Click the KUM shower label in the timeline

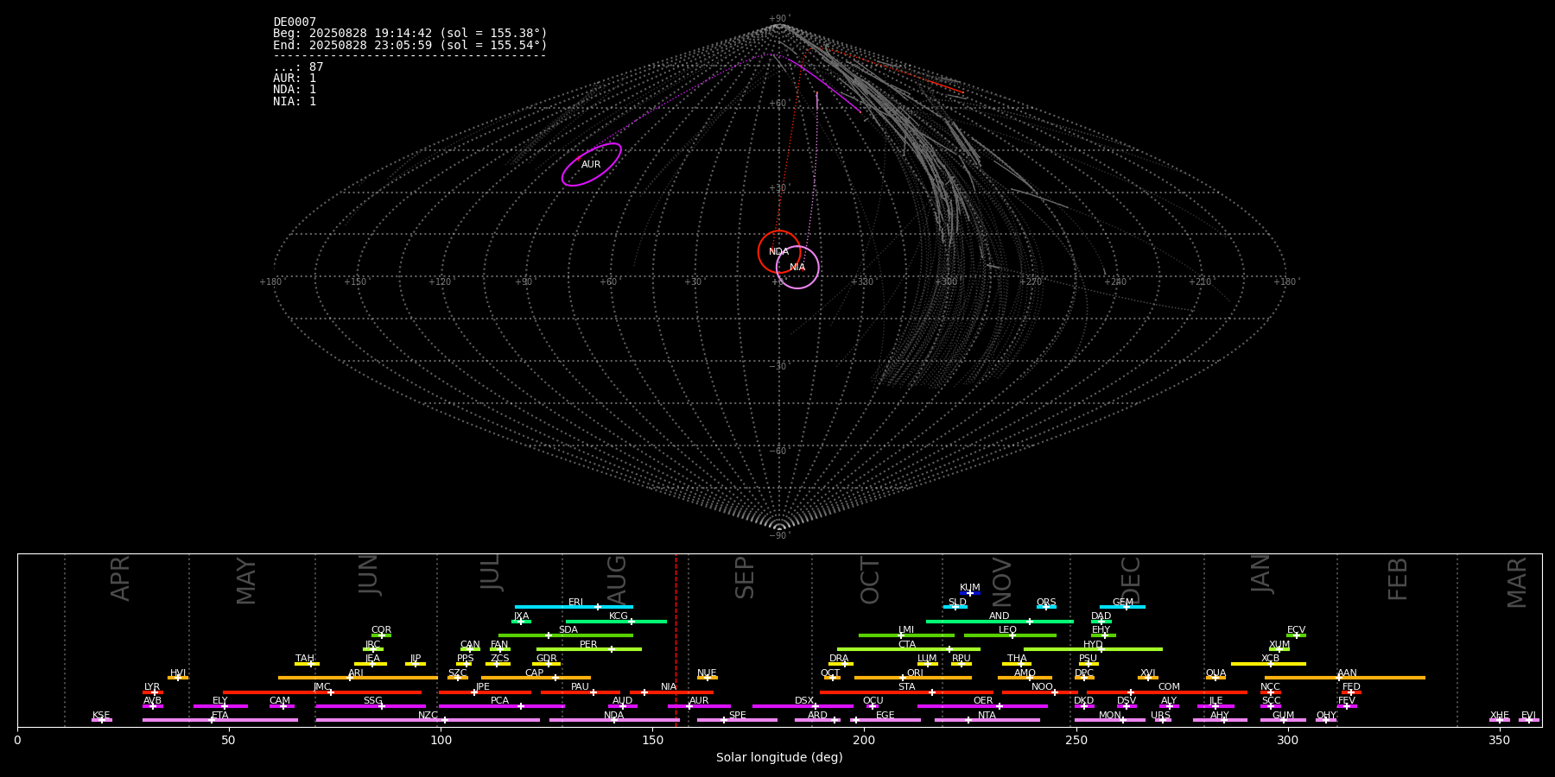point(970,587)
